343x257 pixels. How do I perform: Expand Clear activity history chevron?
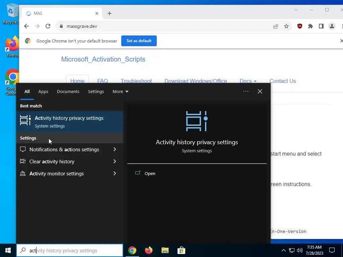115,162
